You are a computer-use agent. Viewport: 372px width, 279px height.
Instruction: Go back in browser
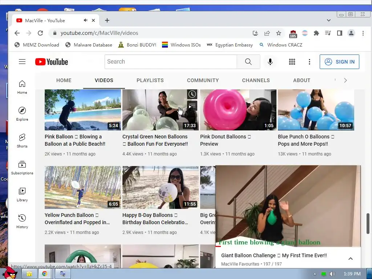point(17,33)
